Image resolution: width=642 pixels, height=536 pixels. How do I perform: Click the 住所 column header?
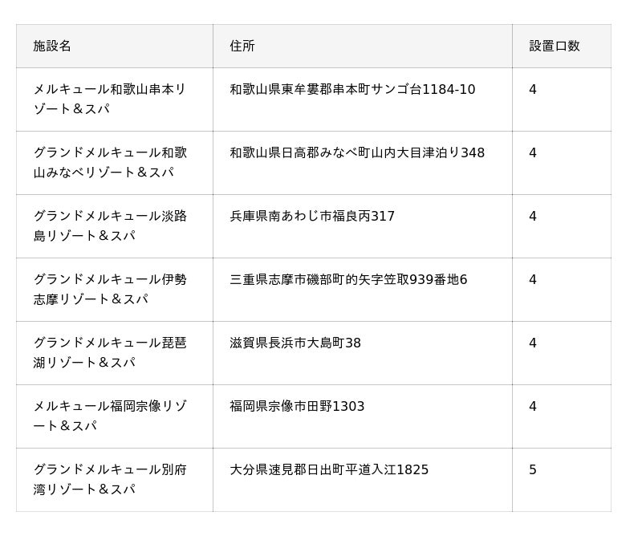click(242, 47)
